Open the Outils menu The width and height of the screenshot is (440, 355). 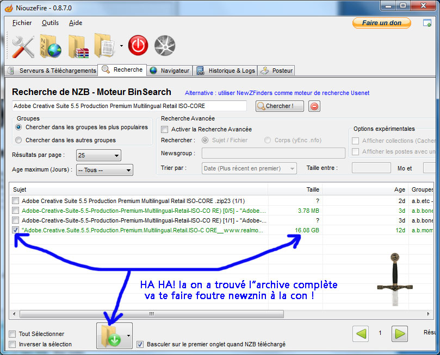[50, 23]
